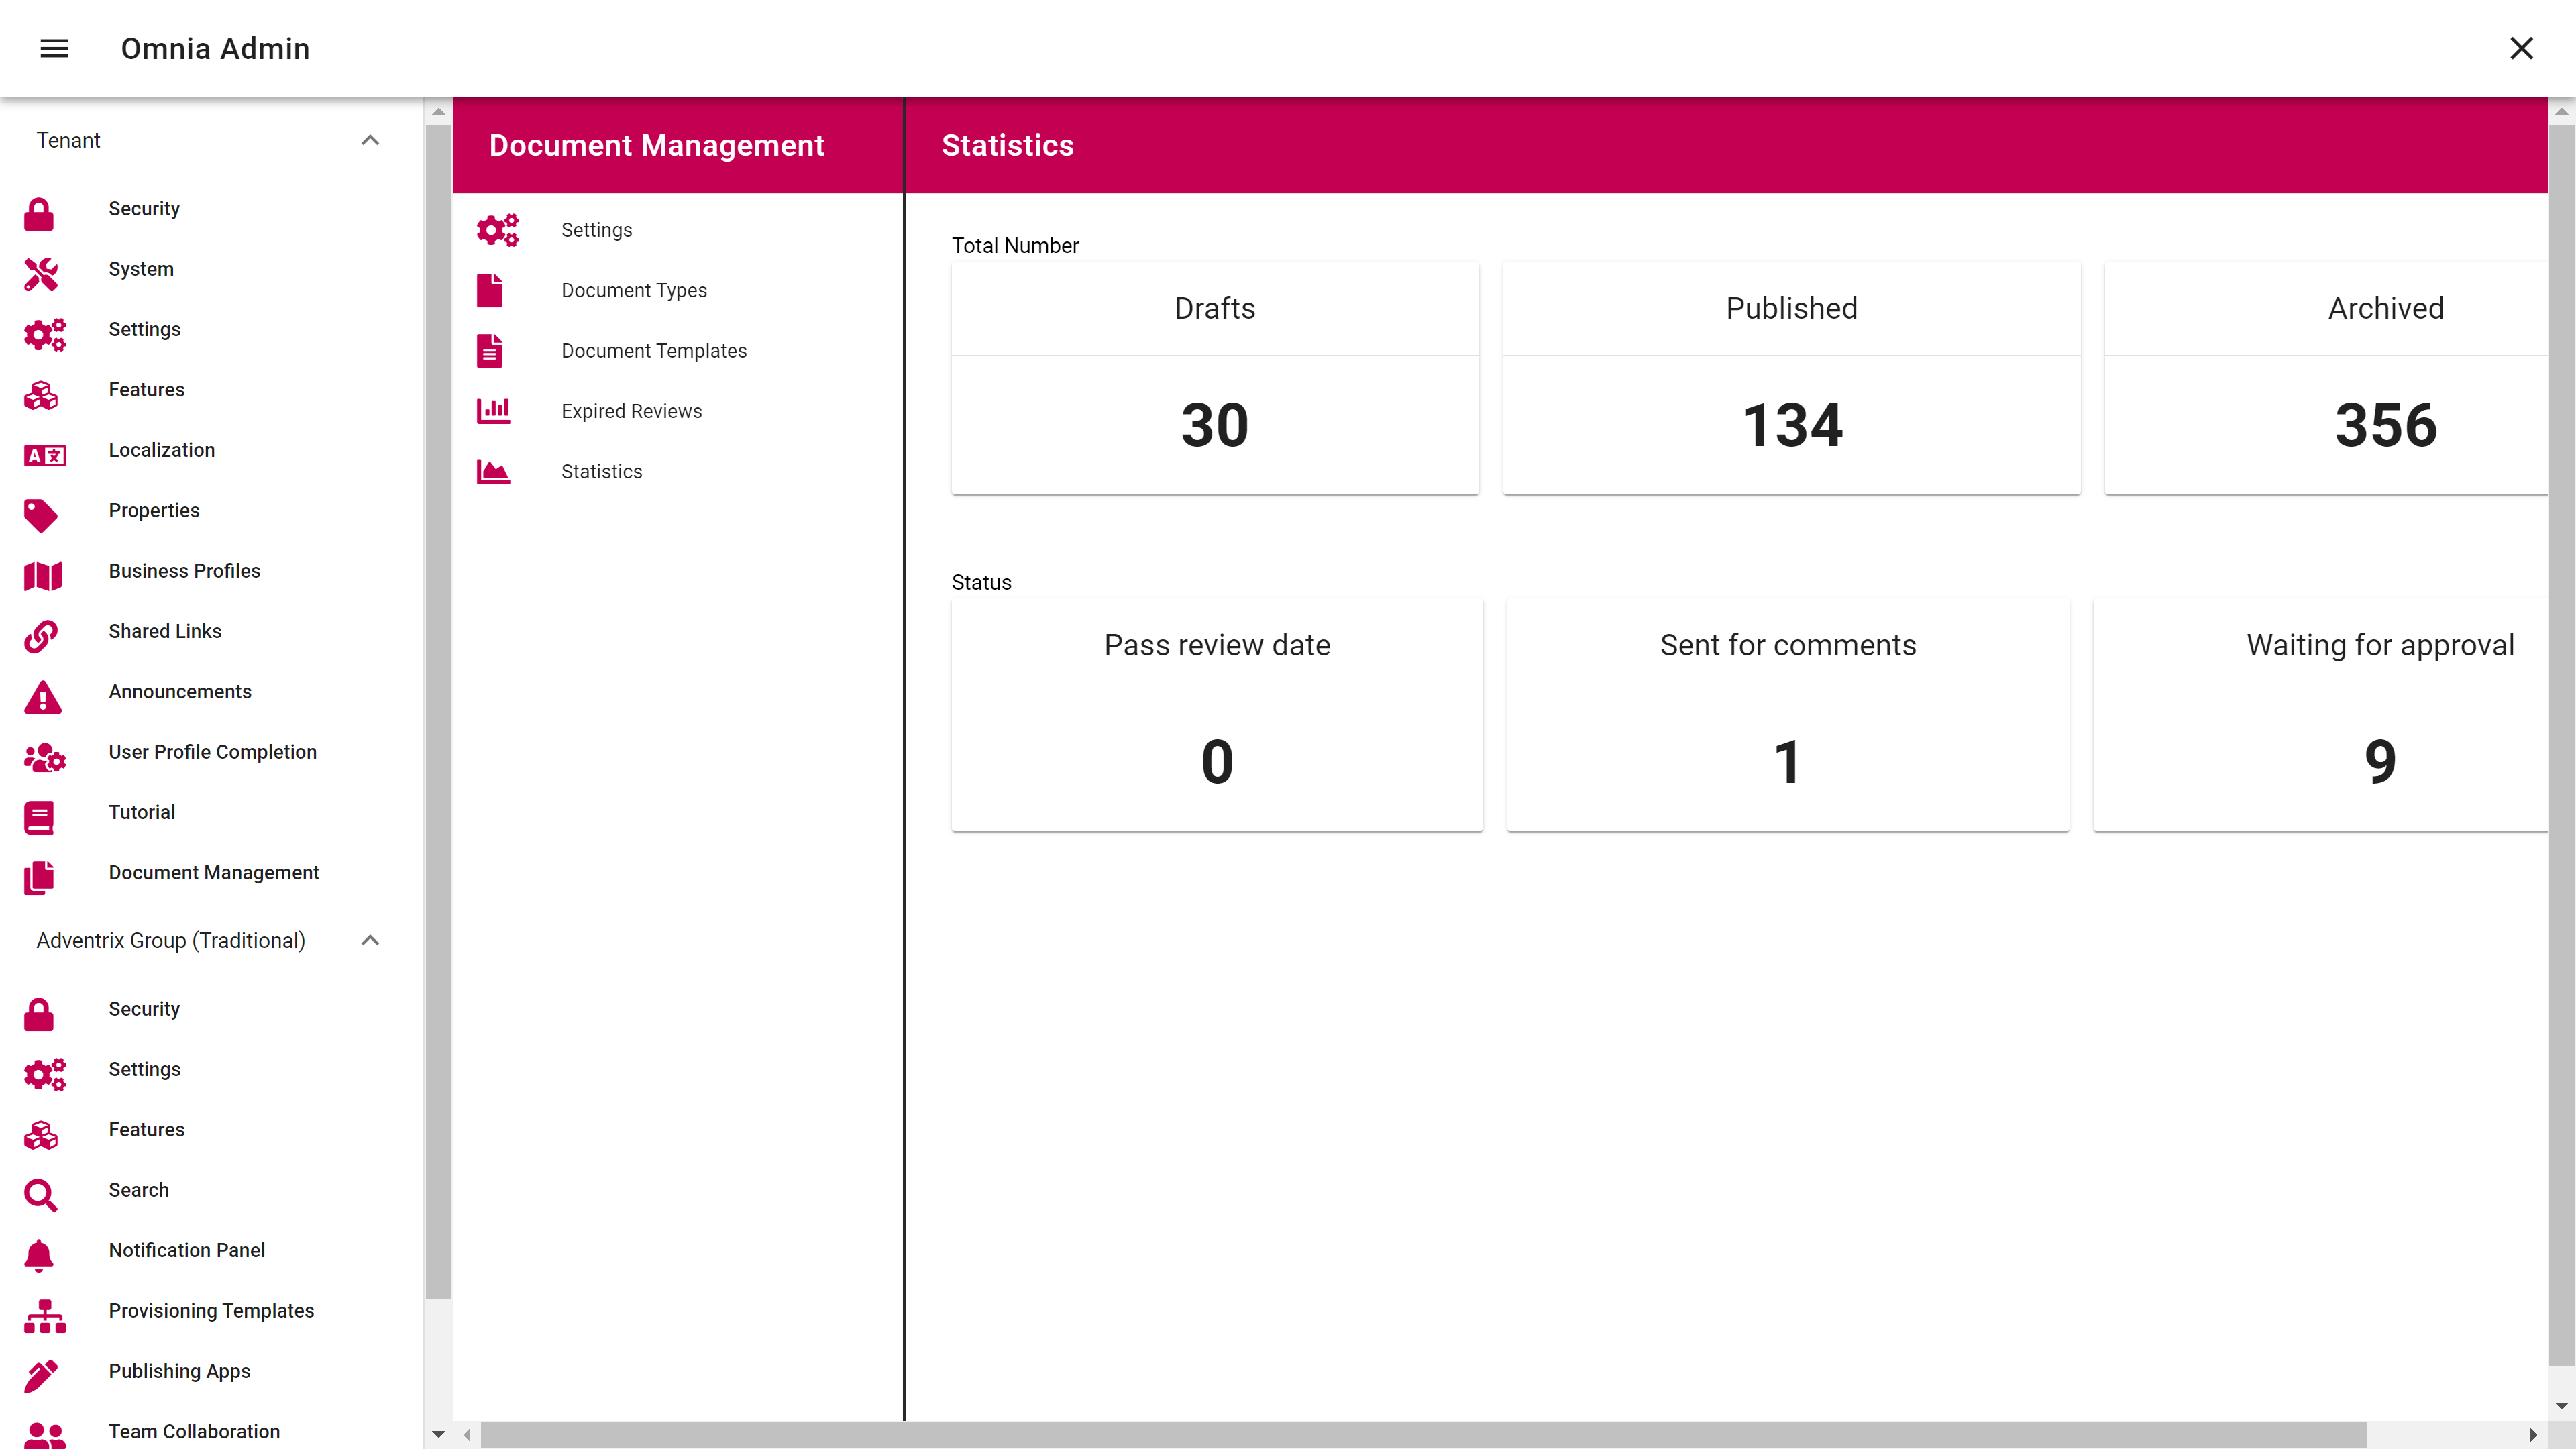The image size is (2576, 1449).
Task: Open the hamburger navigation menu
Action: (x=54, y=48)
